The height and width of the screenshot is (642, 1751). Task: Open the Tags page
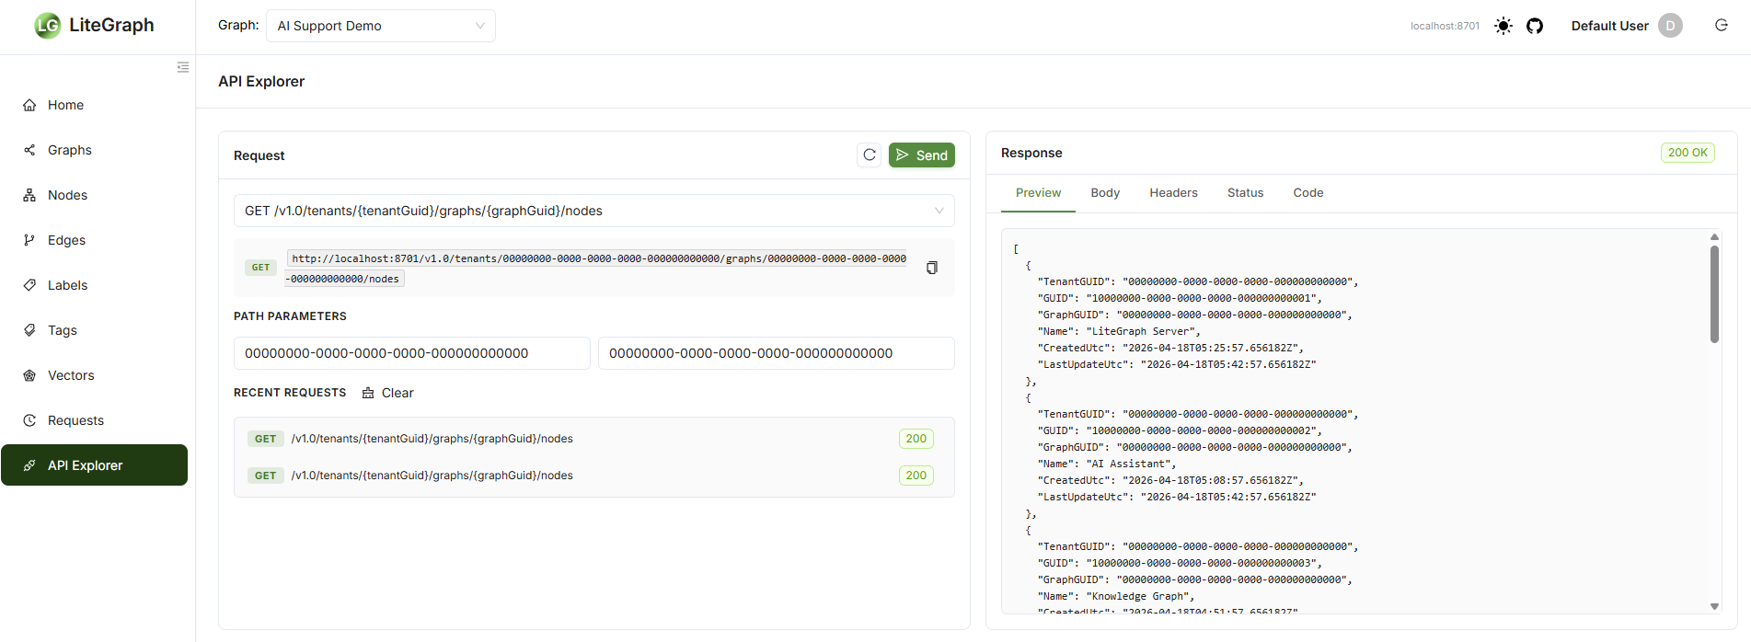(x=94, y=330)
